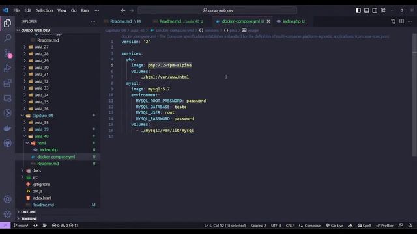
Task: Click the Copilot status icon in status bar
Action: coord(351,226)
